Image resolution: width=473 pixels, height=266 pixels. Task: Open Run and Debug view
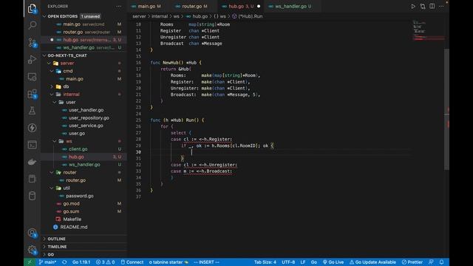coord(32,59)
